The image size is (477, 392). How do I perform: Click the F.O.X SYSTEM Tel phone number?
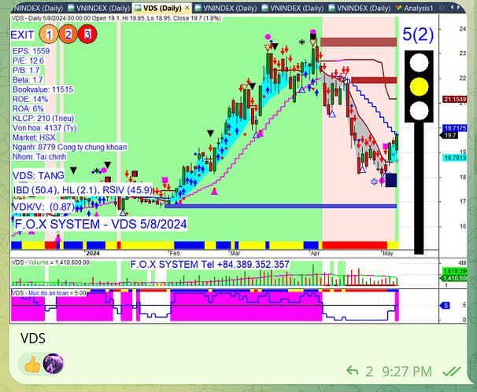pyautogui.click(x=210, y=265)
